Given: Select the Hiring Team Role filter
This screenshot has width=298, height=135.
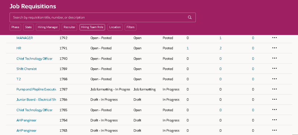Looking at the screenshot, I should pos(92,27).
